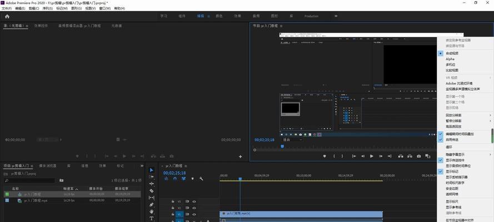Open the 序列(S) menu
The height and width of the screenshot is (222, 494).
[x=48, y=8]
